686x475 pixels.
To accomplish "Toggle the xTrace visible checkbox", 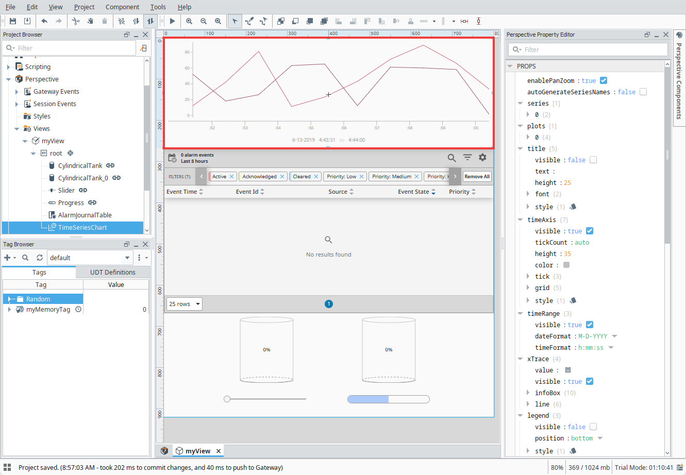I will click(x=590, y=381).
